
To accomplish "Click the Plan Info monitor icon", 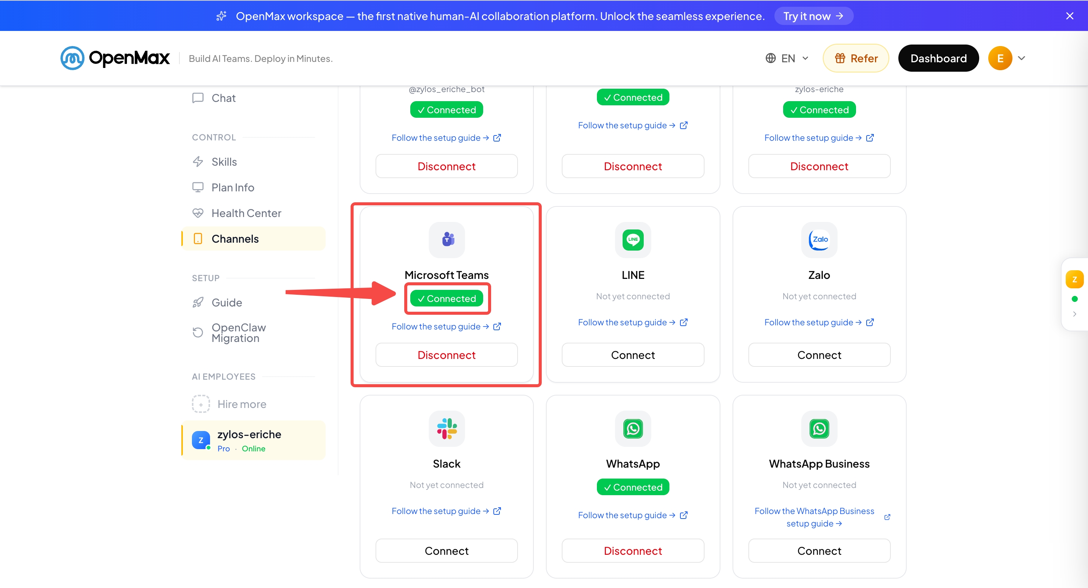I will (x=198, y=187).
